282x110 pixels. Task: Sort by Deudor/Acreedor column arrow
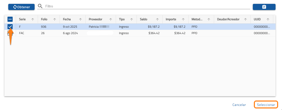coord(246,19)
